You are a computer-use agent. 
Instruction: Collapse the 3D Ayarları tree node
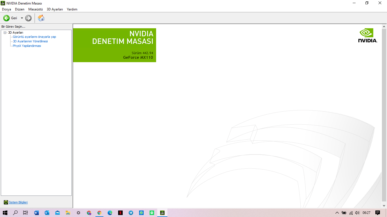[x=5, y=32]
